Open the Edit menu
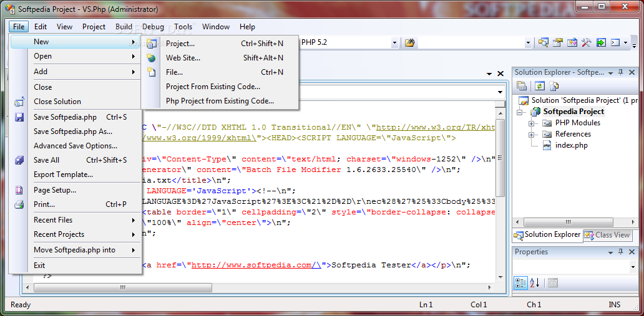Image resolution: width=644 pixels, height=316 pixels. [40, 27]
